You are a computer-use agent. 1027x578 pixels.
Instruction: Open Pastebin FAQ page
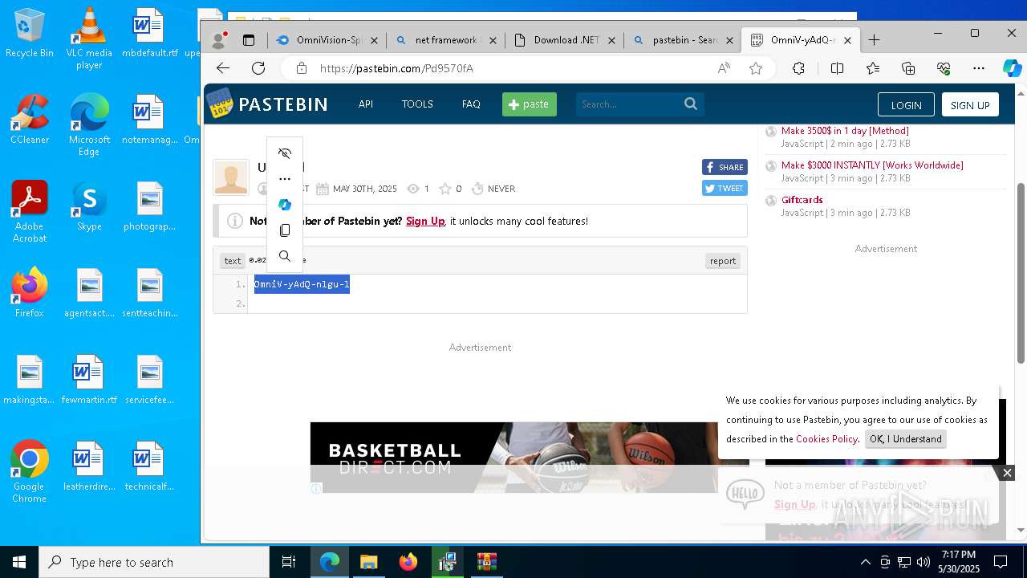pyautogui.click(x=471, y=104)
